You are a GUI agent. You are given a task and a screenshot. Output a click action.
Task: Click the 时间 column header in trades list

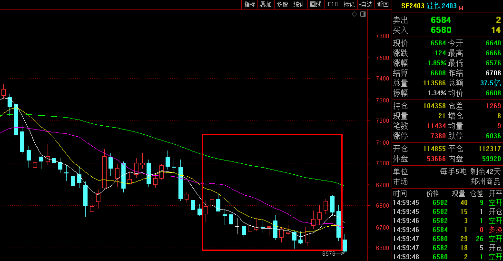point(400,193)
